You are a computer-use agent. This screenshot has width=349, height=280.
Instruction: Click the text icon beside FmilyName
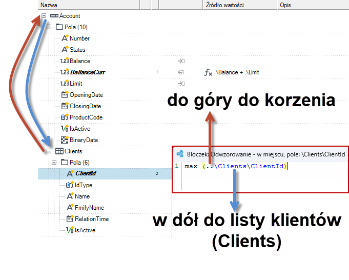coord(70,207)
